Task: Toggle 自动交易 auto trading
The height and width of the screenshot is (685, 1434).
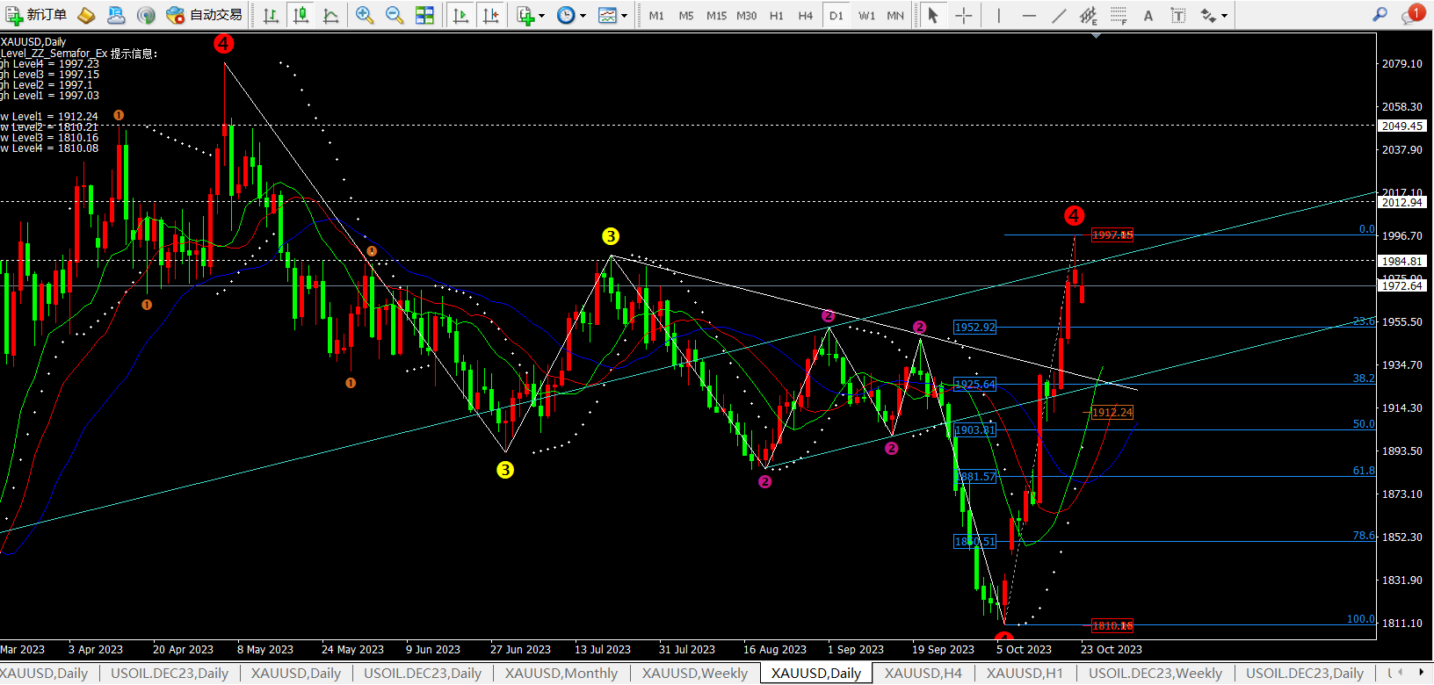Action: tap(204, 15)
